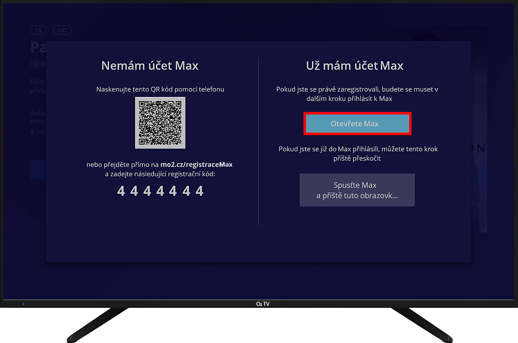Click the text about just having registered
This screenshot has width=518, height=343.
click(x=357, y=94)
